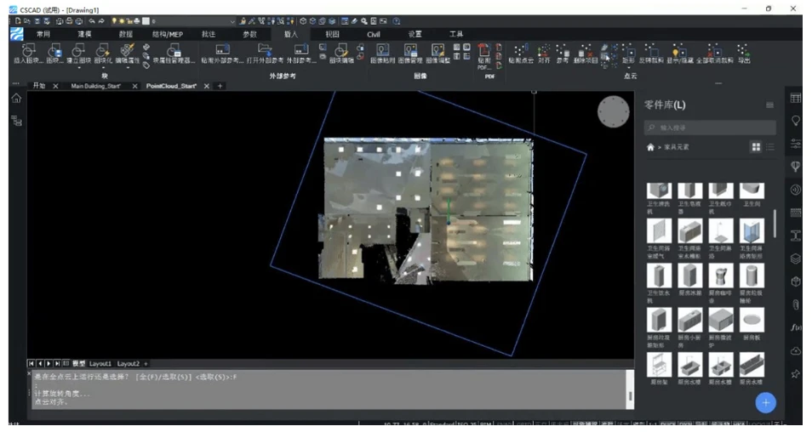Click the Blockify (图块化) icon
Screen dimensions: 812x432
tap(102, 50)
